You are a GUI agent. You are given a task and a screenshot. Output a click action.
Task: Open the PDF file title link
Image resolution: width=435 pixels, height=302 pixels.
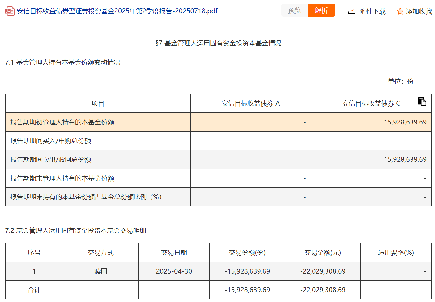tap(117, 11)
